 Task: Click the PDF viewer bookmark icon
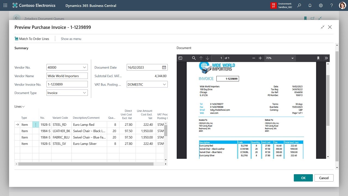click(318, 58)
